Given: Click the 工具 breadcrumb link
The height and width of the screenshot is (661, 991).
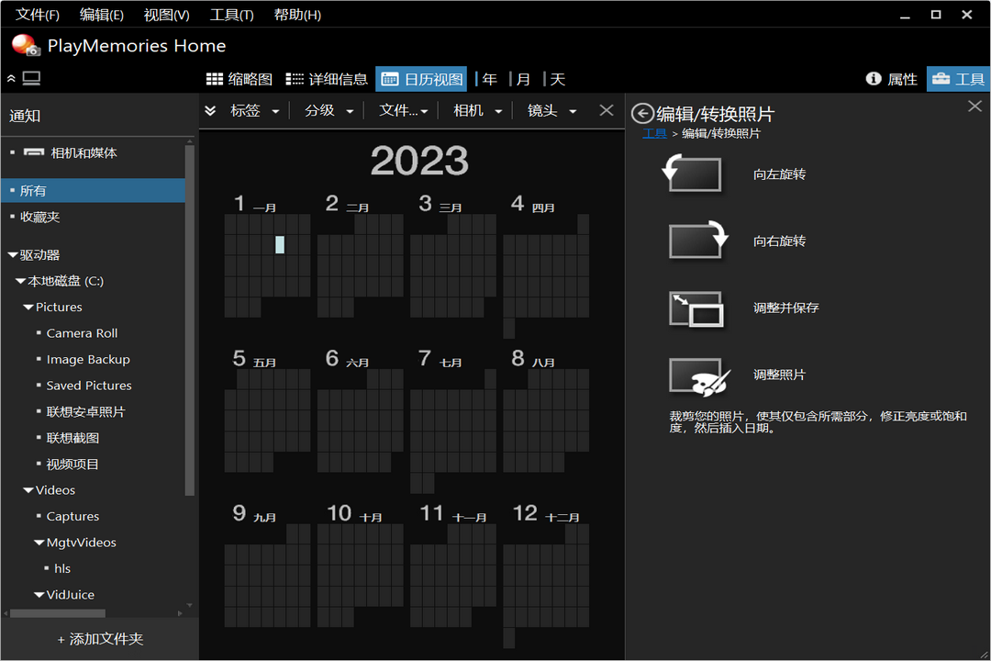Looking at the screenshot, I should (654, 133).
